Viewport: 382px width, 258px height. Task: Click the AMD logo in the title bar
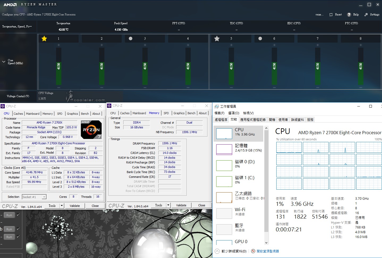10,5
